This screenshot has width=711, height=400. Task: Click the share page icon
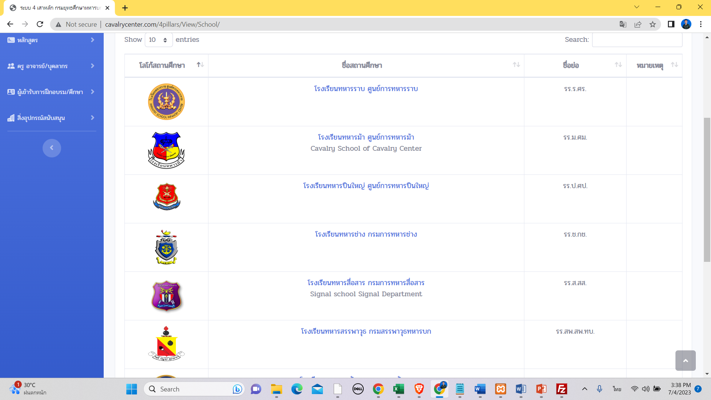click(x=638, y=24)
